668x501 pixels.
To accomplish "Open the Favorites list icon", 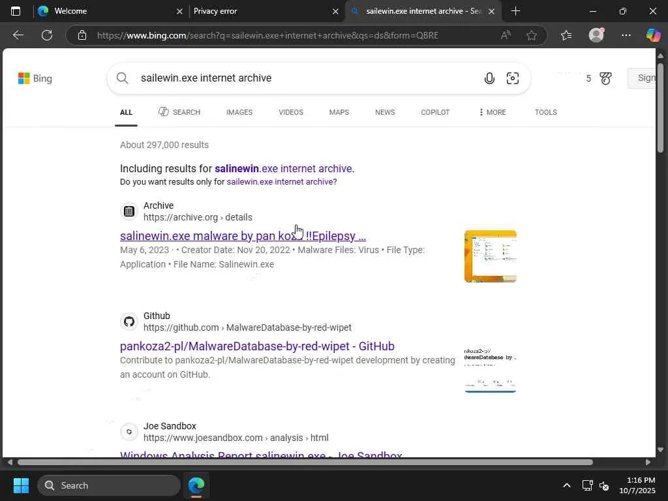I will click(x=566, y=35).
